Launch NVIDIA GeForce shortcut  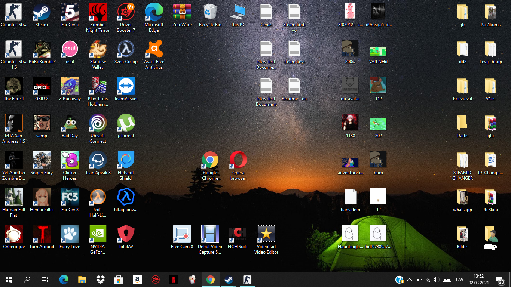pyautogui.click(x=98, y=240)
